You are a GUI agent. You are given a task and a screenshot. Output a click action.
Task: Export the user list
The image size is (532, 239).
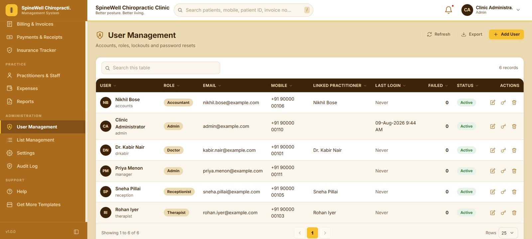pyautogui.click(x=471, y=34)
